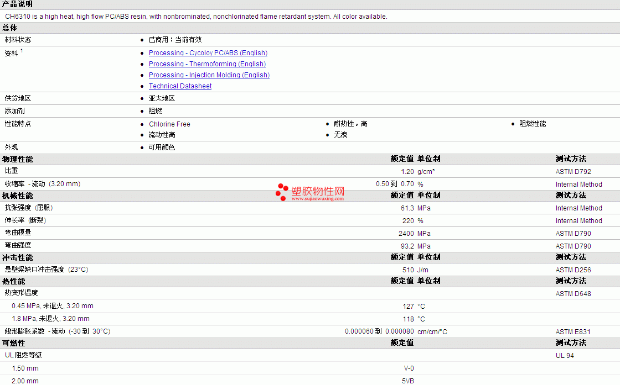This screenshot has width=620, height=385.
Task: Open the Processing - Thermoforming (English) link
Action: [207, 64]
